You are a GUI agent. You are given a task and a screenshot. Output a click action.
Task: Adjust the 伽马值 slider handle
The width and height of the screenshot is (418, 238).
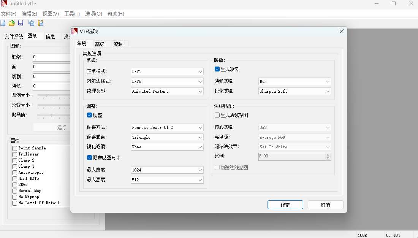pos(51,115)
